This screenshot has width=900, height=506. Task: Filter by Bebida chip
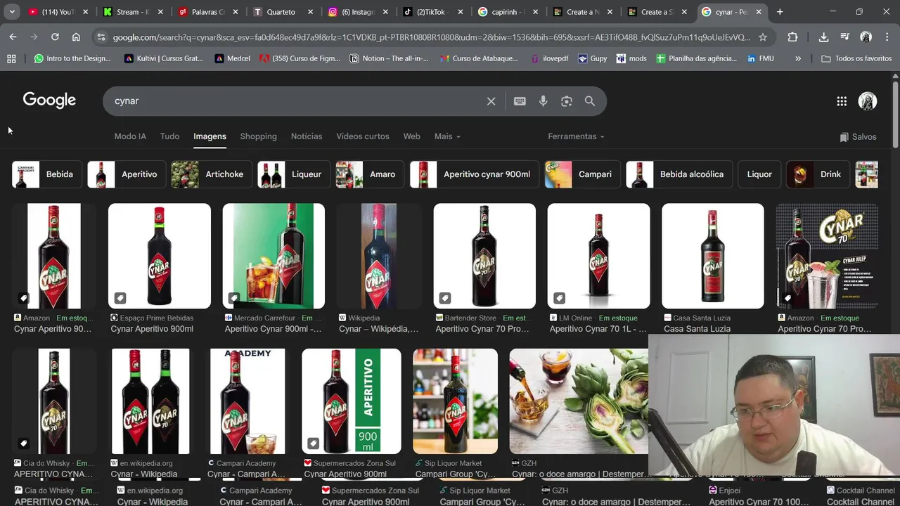pyautogui.click(x=47, y=174)
